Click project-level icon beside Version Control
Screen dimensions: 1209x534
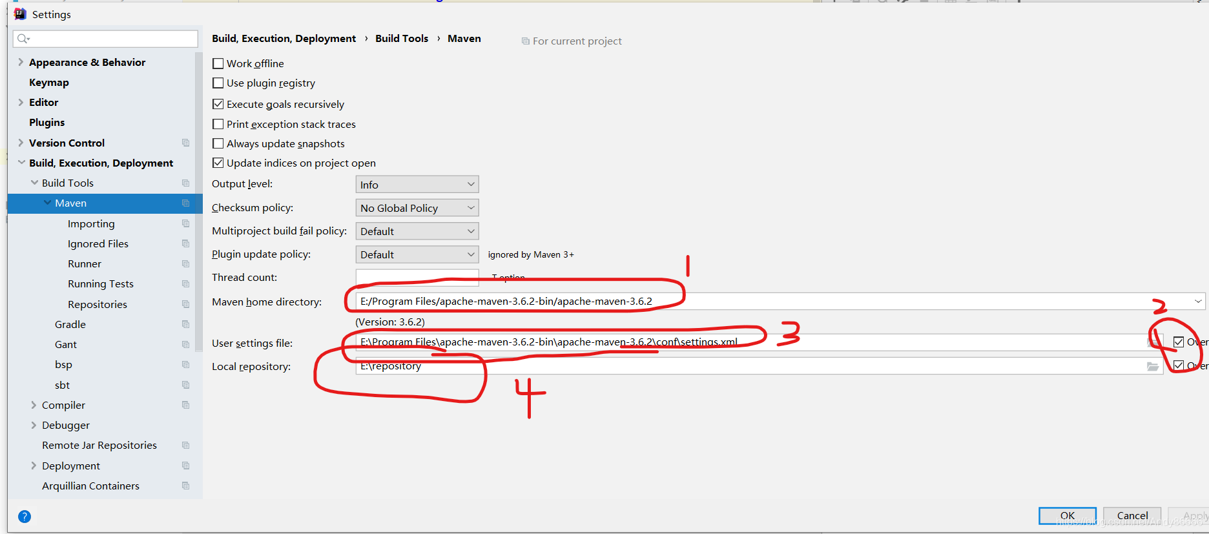186,143
